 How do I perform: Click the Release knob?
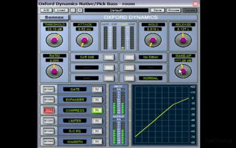183,40
